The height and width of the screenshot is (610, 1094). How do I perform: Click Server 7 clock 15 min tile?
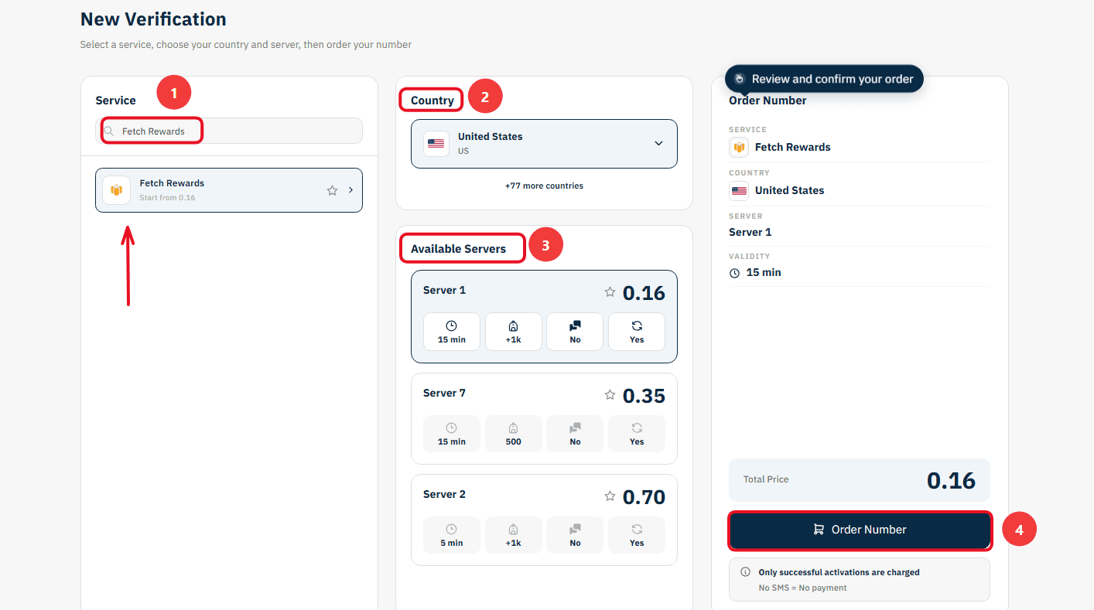tap(452, 434)
